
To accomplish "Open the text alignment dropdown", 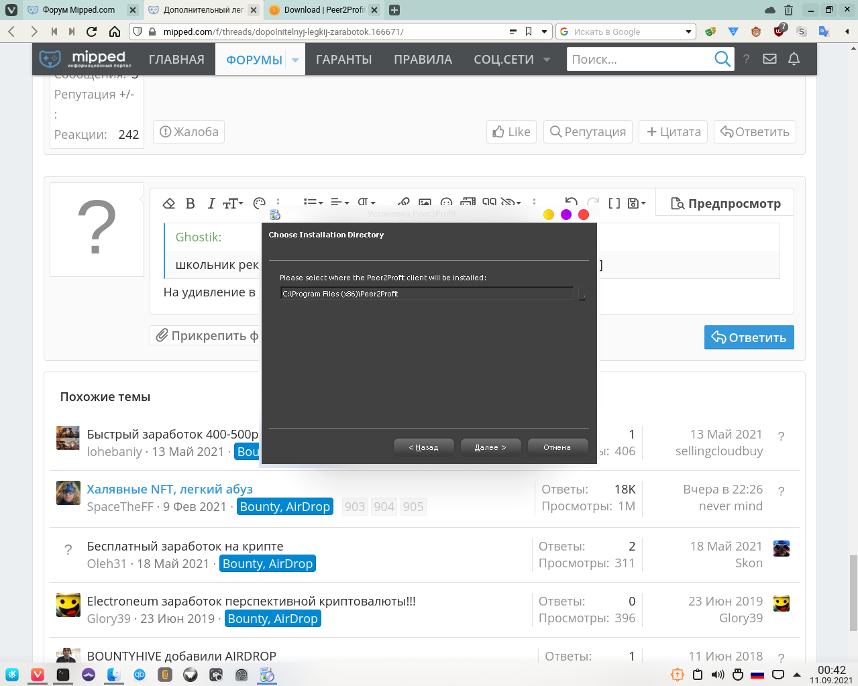I will pos(339,203).
